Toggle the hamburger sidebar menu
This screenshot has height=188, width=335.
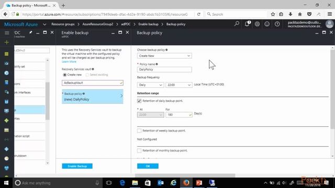pos(7,32)
